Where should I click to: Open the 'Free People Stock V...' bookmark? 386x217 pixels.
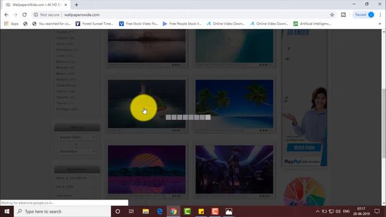[x=182, y=24]
